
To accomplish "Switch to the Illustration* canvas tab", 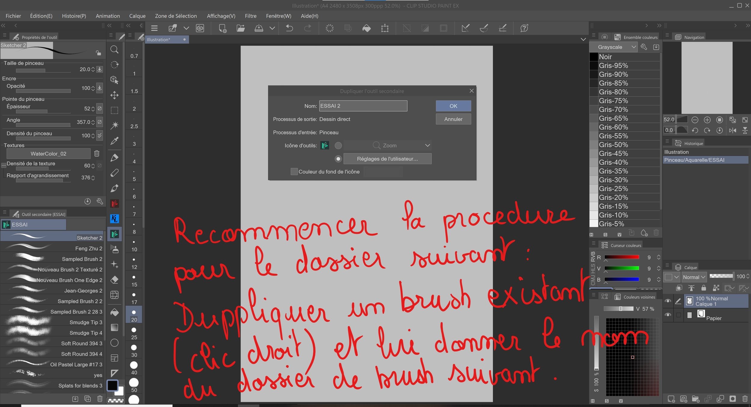I will [159, 40].
